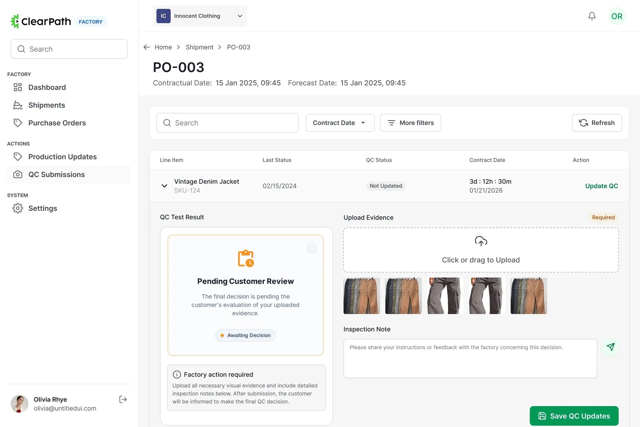Open the third evidence thumbnail

(x=445, y=296)
